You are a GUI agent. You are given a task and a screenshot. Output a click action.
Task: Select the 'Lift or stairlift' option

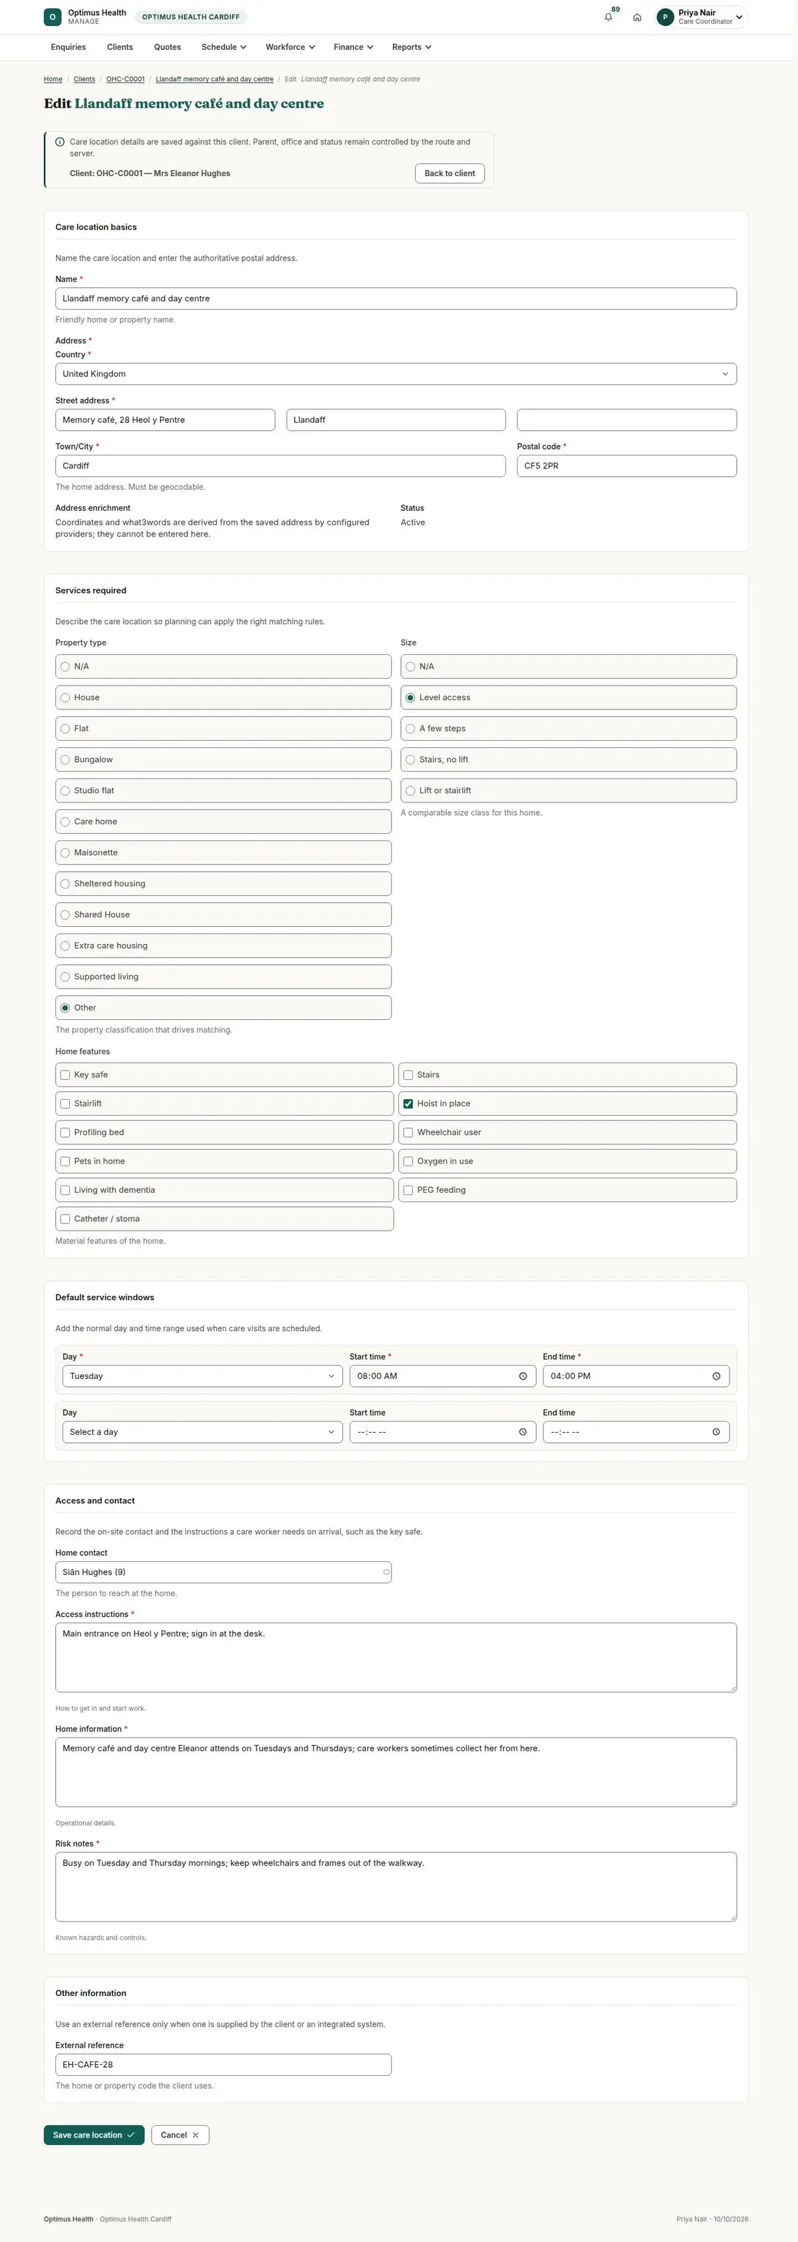click(569, 791)
